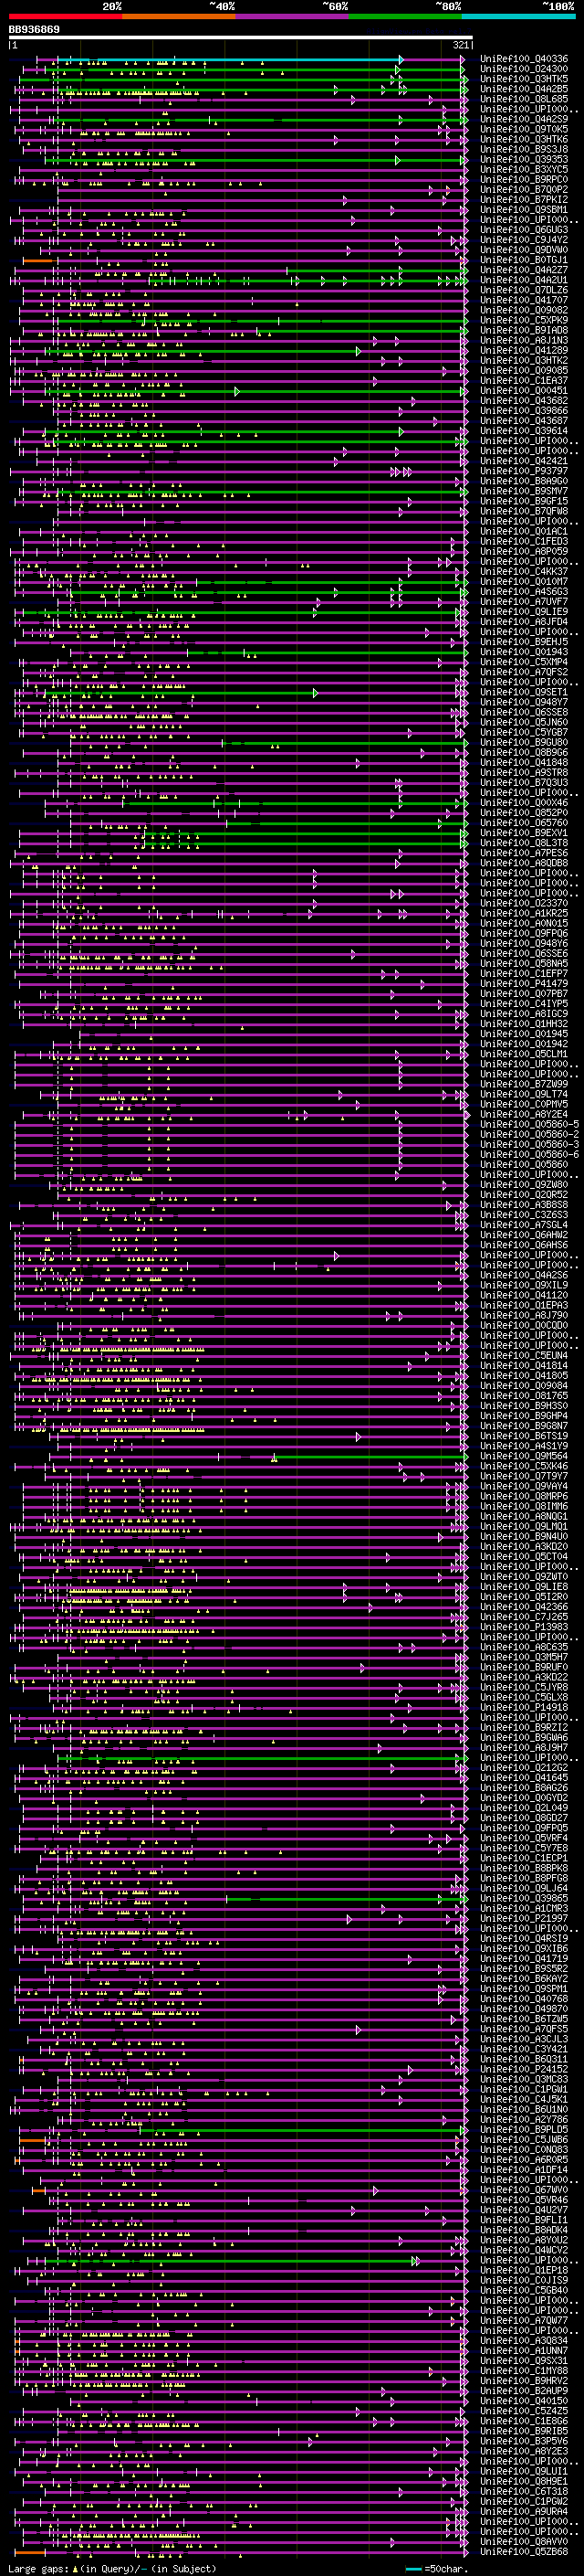Screen dimensions: 584x2576
Task: Select label UniRef100_Q39614
Action: point(523,431)
